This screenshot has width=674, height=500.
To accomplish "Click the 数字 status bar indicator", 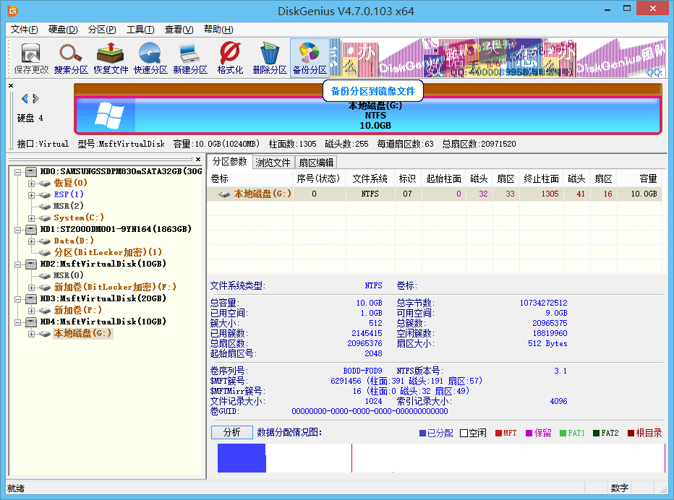I will pos(620,488).
